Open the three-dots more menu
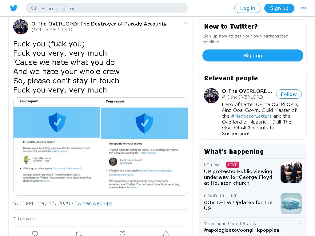Viewport: 315px width, 236px height. [x=303, y=8]
